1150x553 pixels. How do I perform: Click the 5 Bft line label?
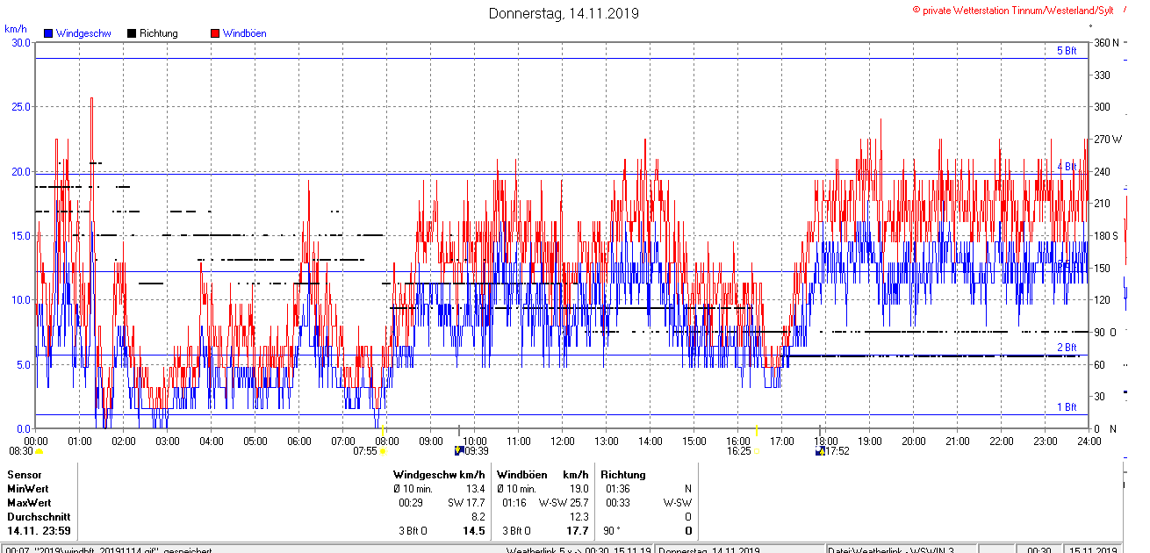tap(1067, 51)
